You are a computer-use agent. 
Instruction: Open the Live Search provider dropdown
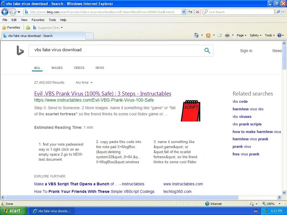283,12
